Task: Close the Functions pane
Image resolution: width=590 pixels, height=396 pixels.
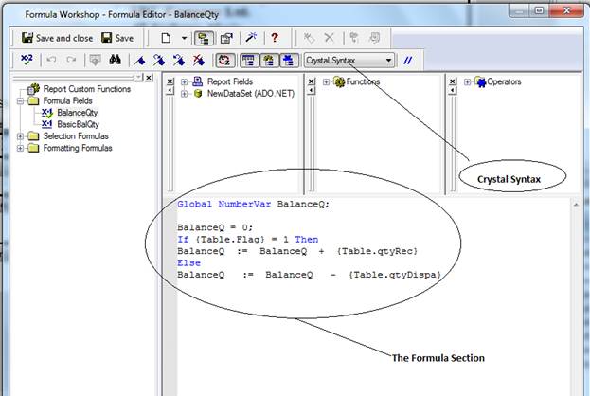Action: [312, 81]
